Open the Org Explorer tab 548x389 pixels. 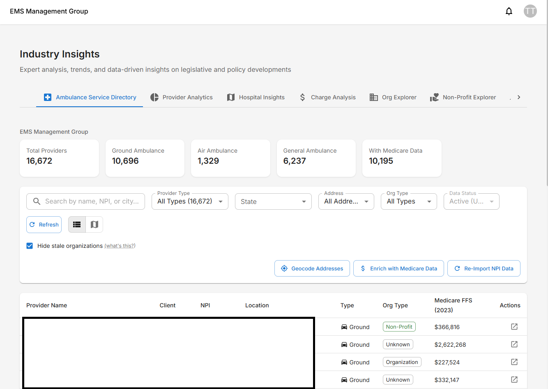pyautogui.click(x=393, y=97)
